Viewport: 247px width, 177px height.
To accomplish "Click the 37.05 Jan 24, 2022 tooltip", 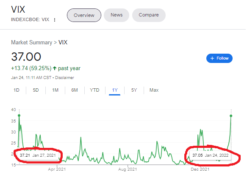I will coord(210,155).
